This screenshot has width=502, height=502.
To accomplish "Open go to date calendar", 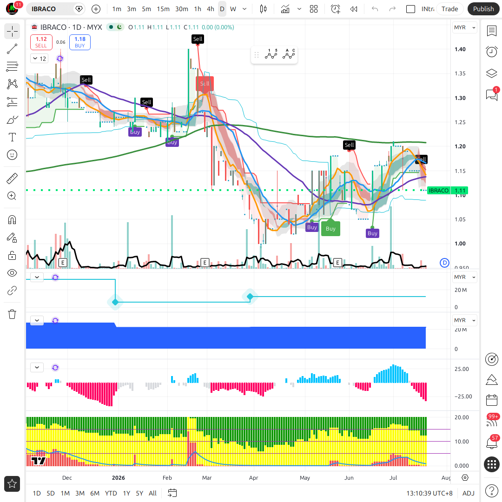I will [172, 493].
